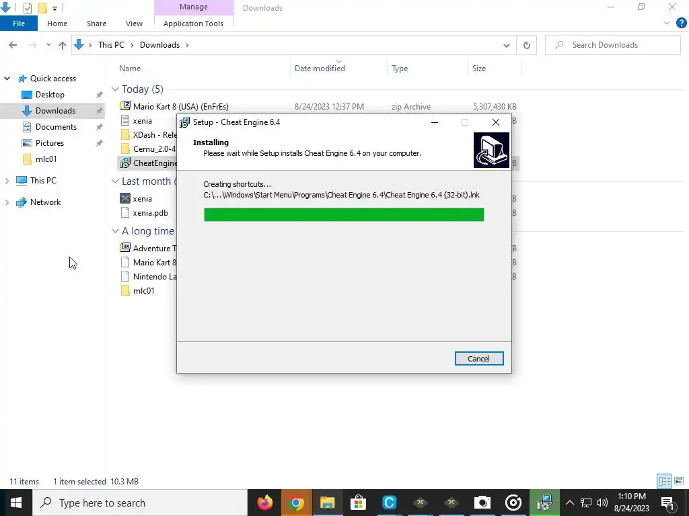Image resolution: width=689 pixels, height=516 pixels.
Task: Sort files by Name column
Action: pos(130,69)
